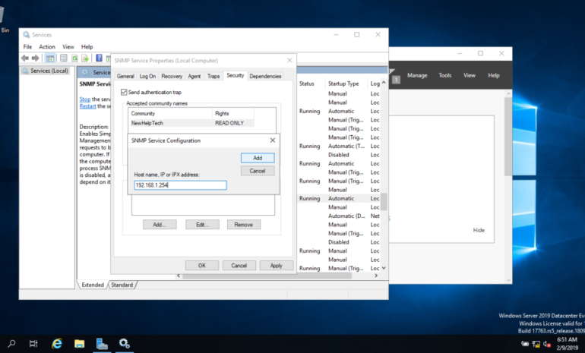
Task: Open Manage menu in Server Manager
Action: pos(417,75)
